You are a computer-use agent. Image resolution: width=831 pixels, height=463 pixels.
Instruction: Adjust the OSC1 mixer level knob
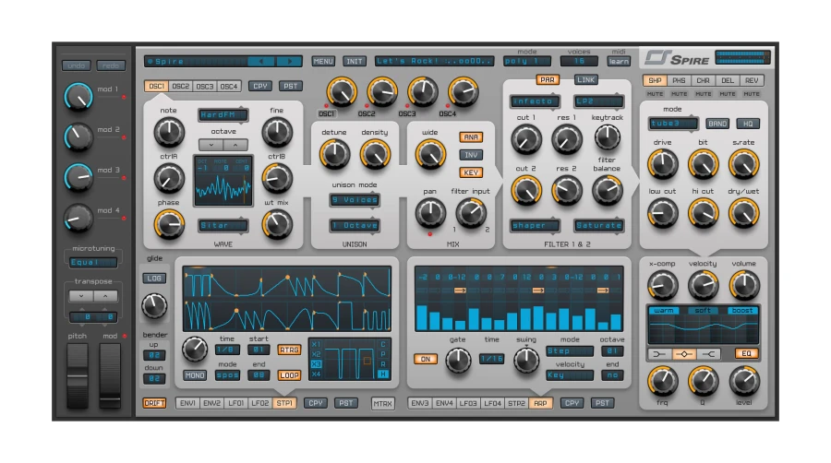click(x=342, y=92)
